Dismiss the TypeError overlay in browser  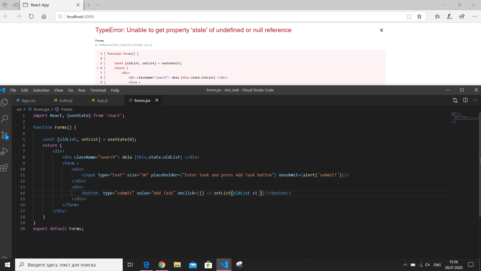point(381,30)
